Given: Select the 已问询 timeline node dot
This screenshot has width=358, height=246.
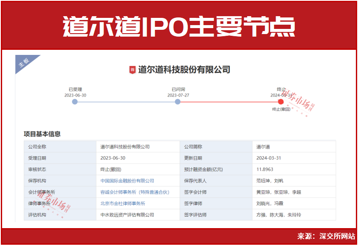Looking at the screenshot, I should pyautogui.click(x=178, y=102).
